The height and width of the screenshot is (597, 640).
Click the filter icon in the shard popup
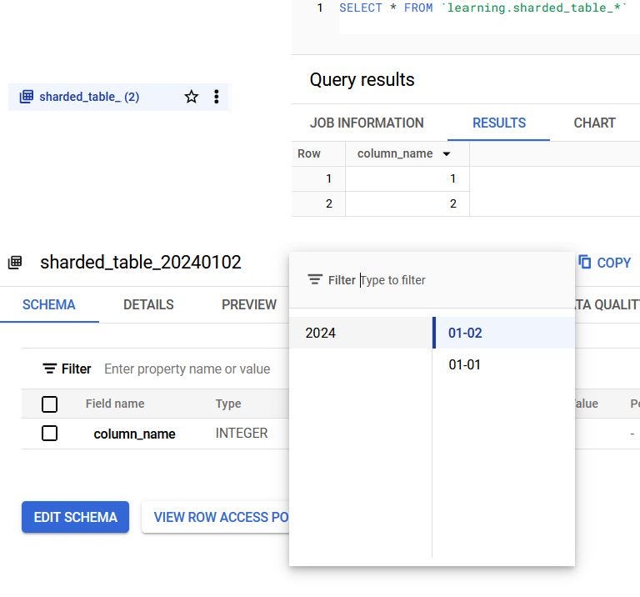tap(315, 279)
